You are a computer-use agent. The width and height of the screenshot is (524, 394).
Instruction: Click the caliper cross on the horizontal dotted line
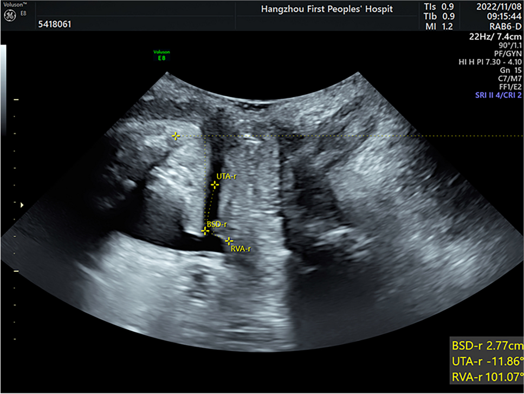tap(175, 136)
